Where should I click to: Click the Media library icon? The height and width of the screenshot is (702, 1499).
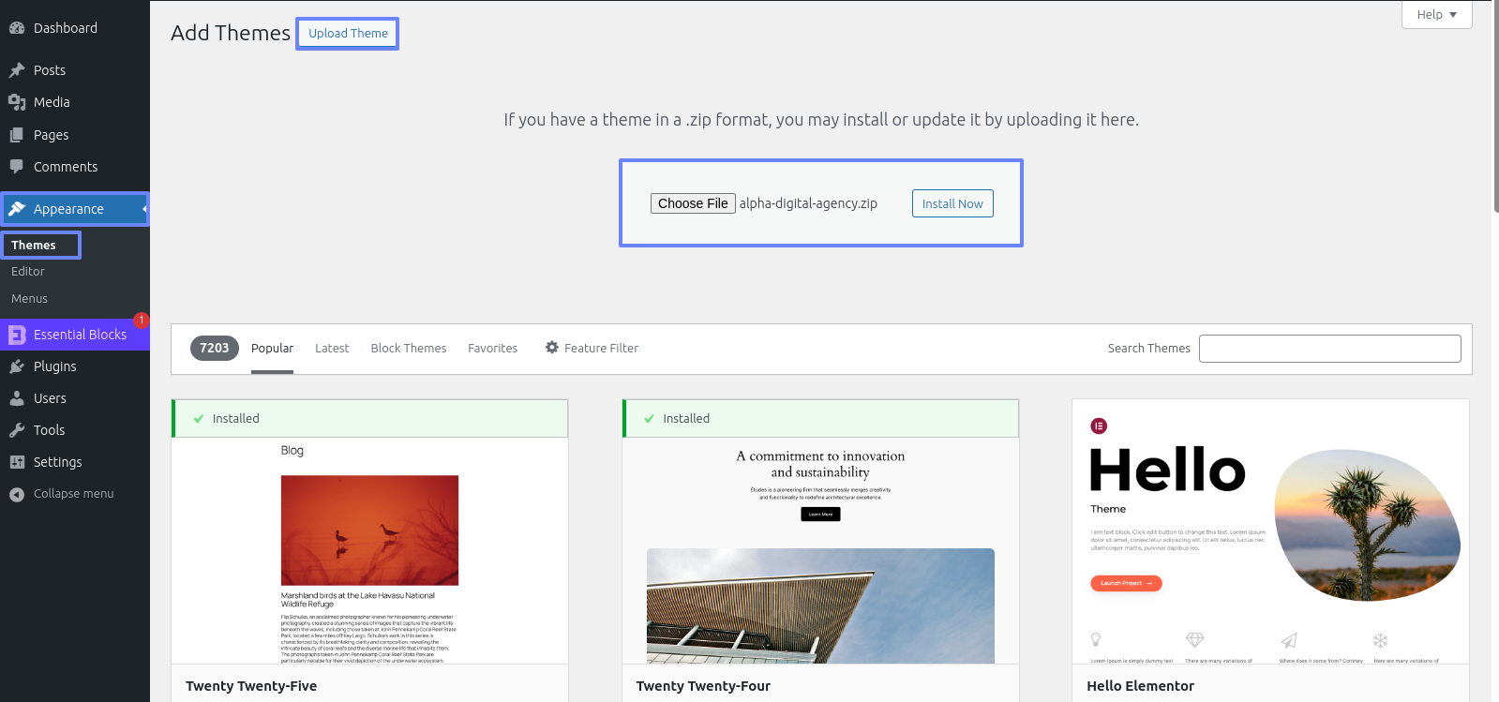click(x=17, y=102)
